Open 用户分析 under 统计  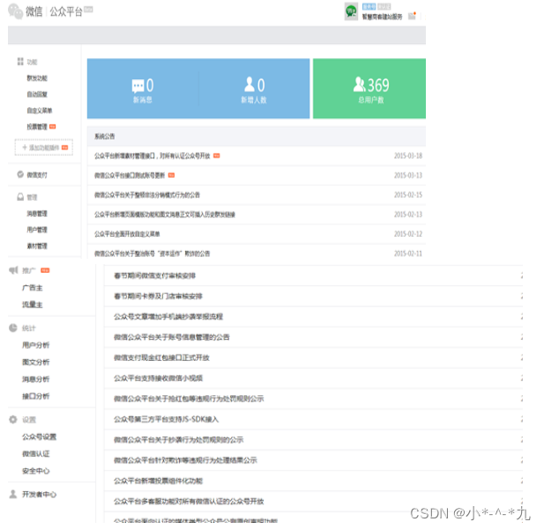36,345
